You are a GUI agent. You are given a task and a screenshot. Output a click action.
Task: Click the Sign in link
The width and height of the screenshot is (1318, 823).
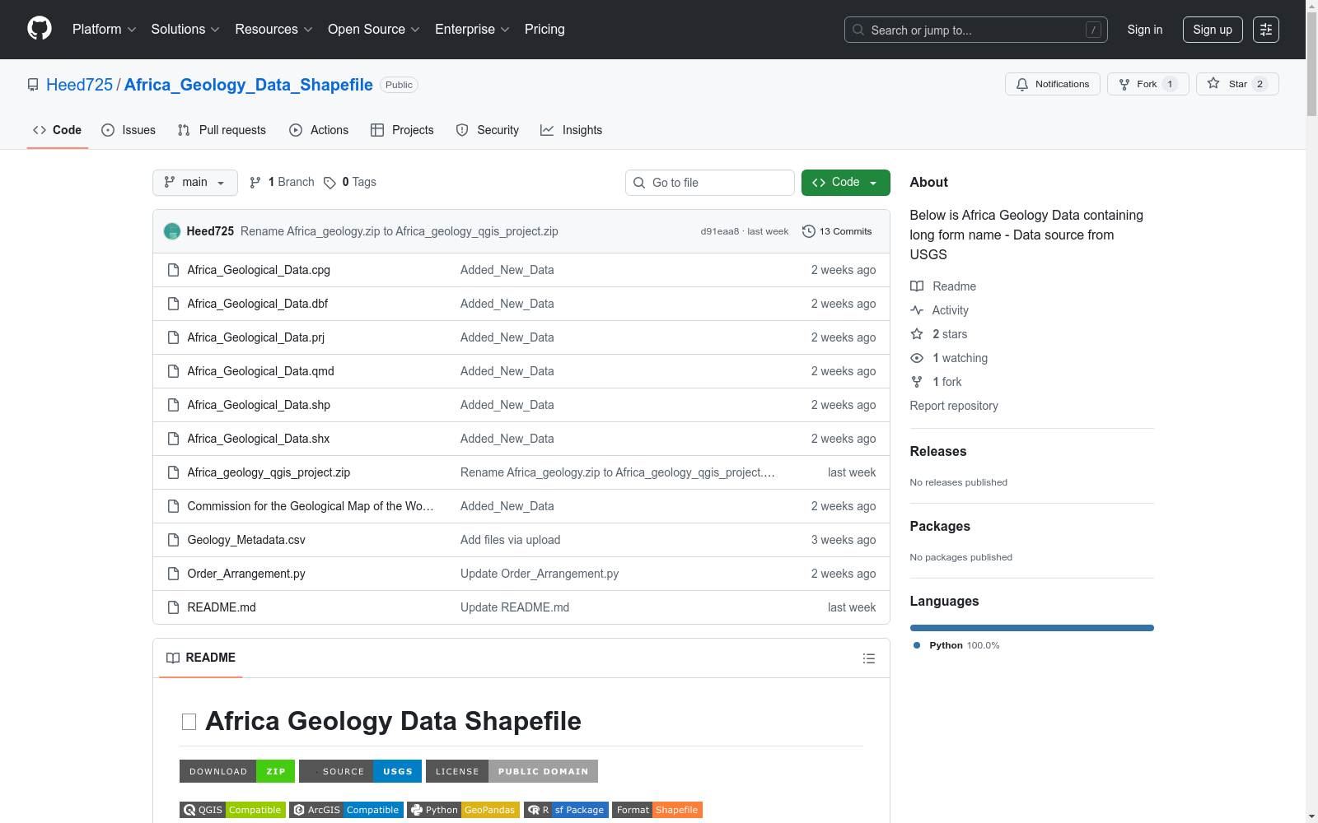coord(1145,30)
